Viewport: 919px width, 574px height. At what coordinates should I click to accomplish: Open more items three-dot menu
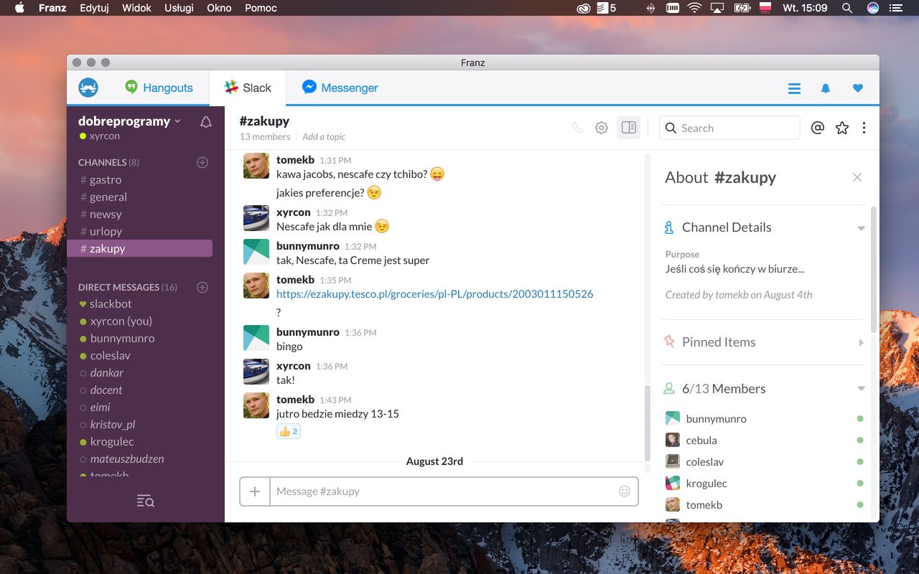[x=864, y=128]
